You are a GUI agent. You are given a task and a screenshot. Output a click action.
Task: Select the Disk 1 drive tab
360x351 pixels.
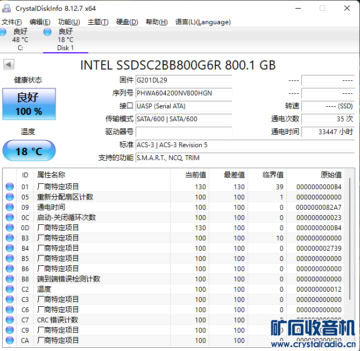tap(66, 39)
